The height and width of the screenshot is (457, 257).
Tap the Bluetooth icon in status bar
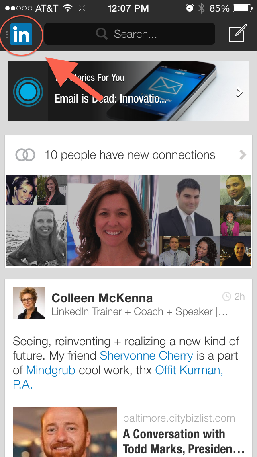(201, 8)
